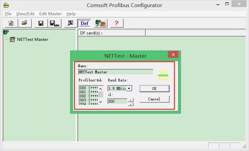Screen dimensions: 249x151
Task: Click the Def toolbar button
Action: pyautogui.click(x=84, y=23)
